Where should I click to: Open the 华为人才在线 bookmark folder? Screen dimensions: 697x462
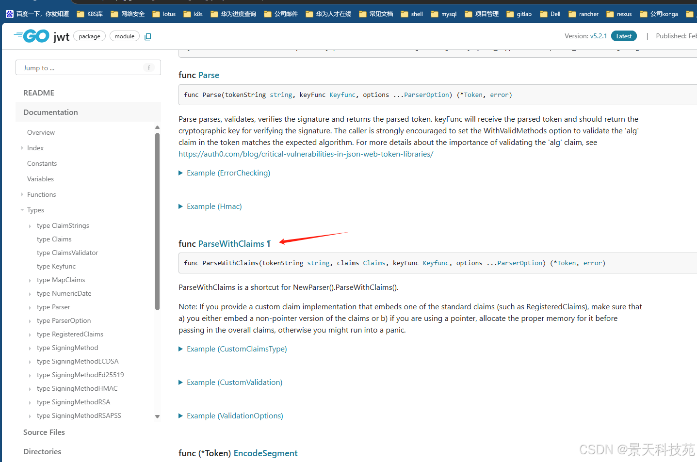328,14
